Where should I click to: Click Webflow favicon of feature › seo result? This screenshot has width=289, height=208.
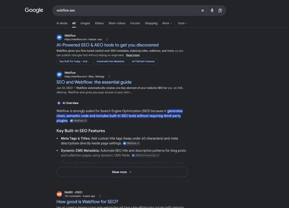[x=59, y=37]
